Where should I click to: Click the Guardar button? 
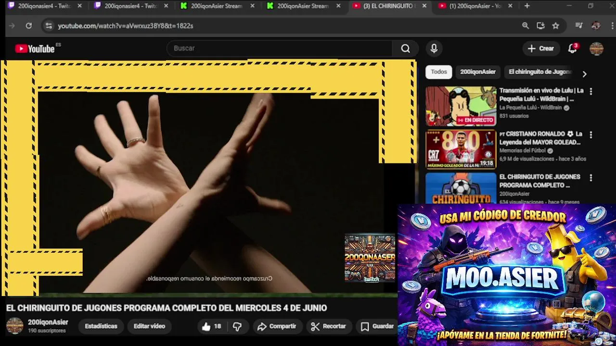click(x=377, y=326)
